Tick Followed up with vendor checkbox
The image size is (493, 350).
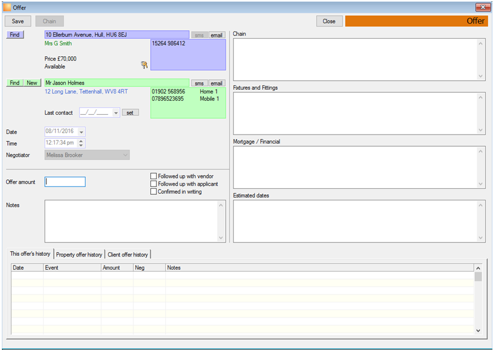coord(153,176)
